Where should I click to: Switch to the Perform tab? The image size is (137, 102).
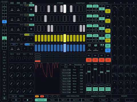click(x=87, y=100)
